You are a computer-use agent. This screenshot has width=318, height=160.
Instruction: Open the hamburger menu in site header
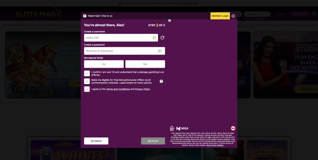(314, 14)
